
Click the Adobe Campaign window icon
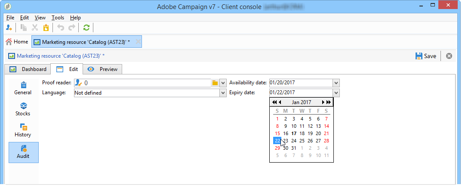8,6
